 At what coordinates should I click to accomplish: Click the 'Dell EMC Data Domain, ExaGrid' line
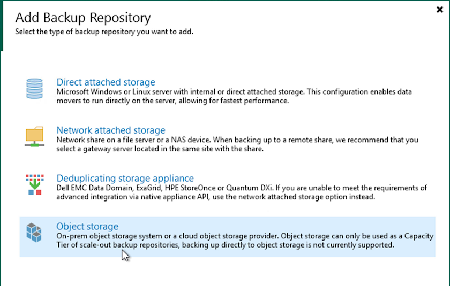242,188
